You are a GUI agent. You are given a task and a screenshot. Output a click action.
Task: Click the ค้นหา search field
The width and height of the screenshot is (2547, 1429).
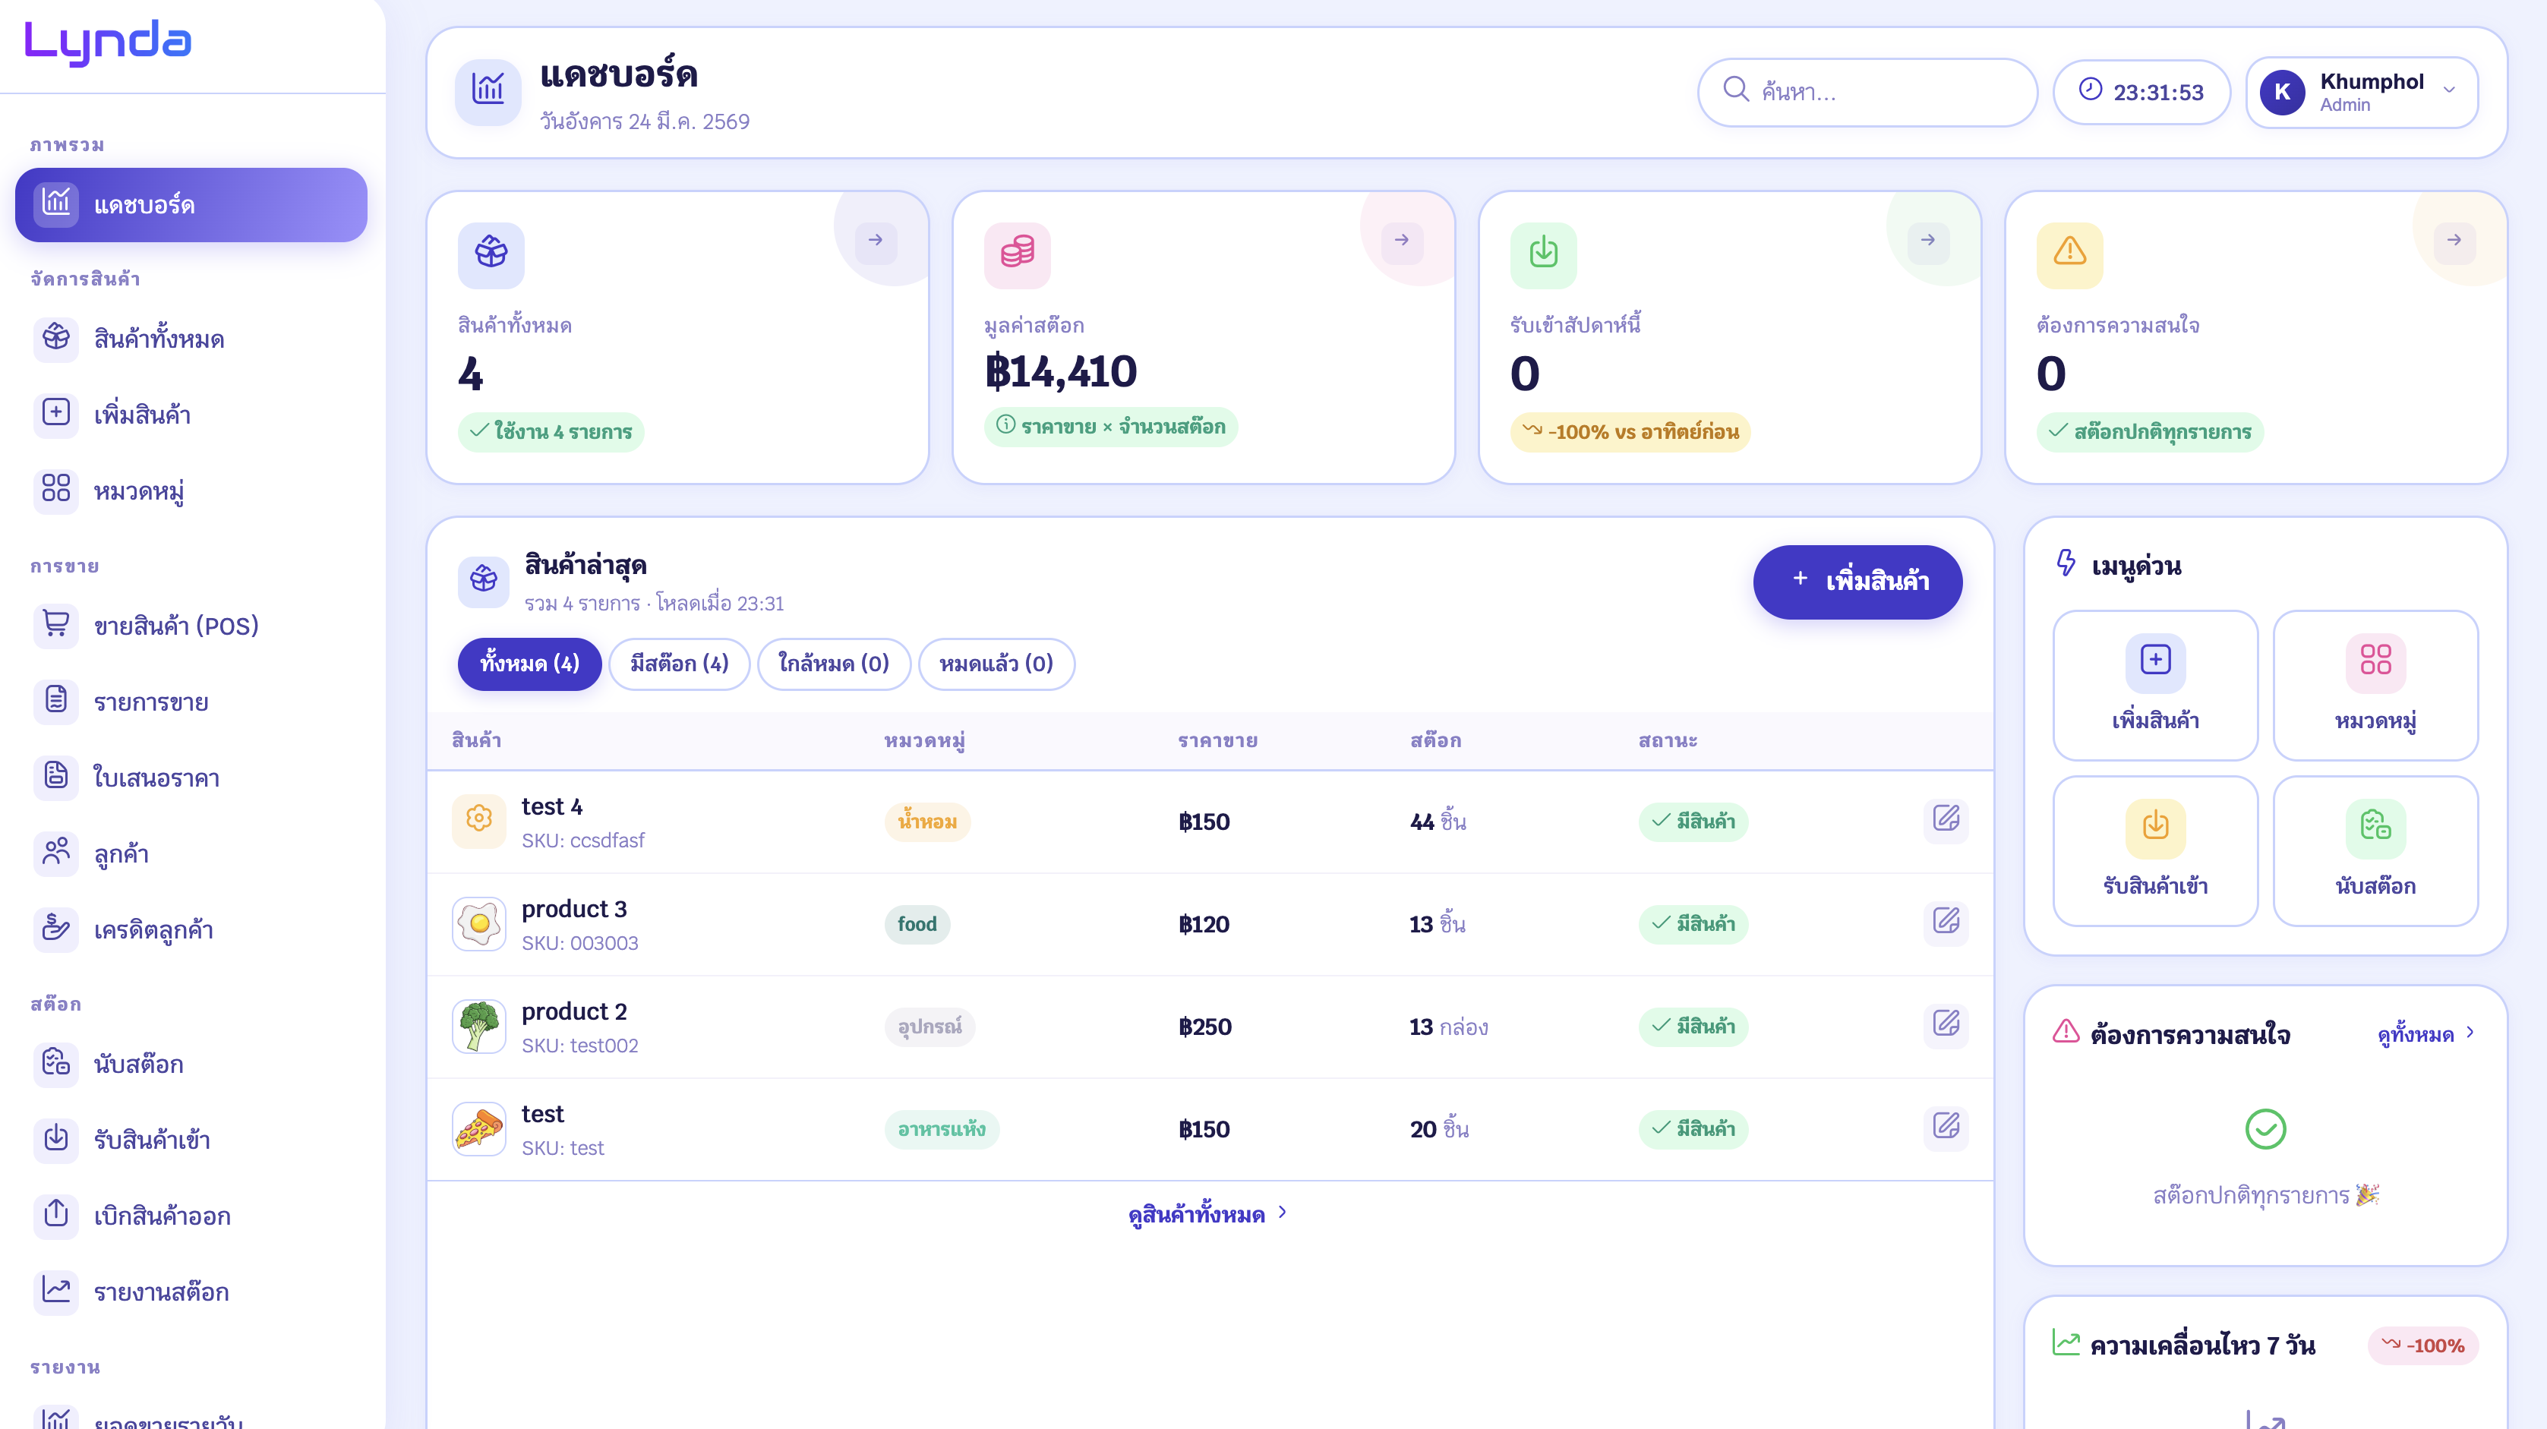(1867, 92)
